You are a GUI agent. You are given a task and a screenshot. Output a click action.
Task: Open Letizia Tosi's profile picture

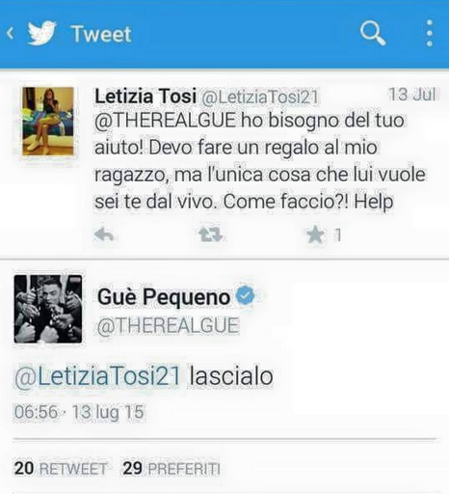pos(48,122)
